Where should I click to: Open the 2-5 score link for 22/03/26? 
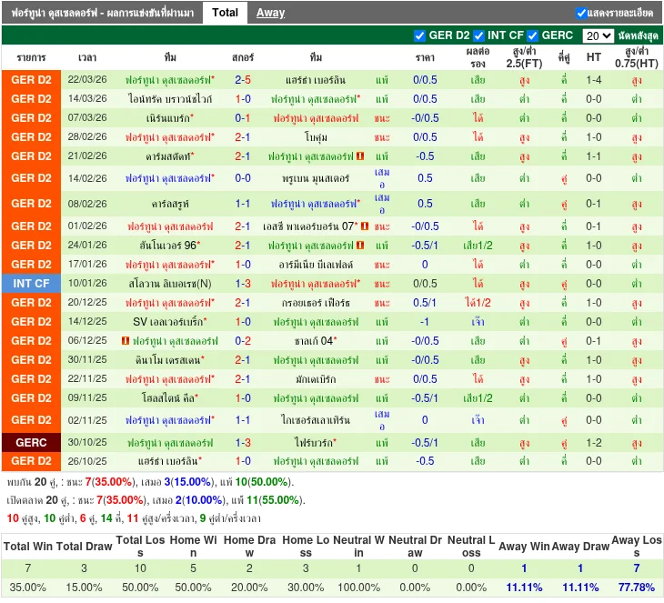pyautogui.click(x=243, y=80)
